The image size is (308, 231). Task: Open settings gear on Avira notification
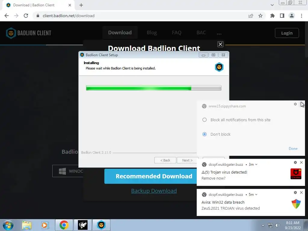[x=295, y=192]
